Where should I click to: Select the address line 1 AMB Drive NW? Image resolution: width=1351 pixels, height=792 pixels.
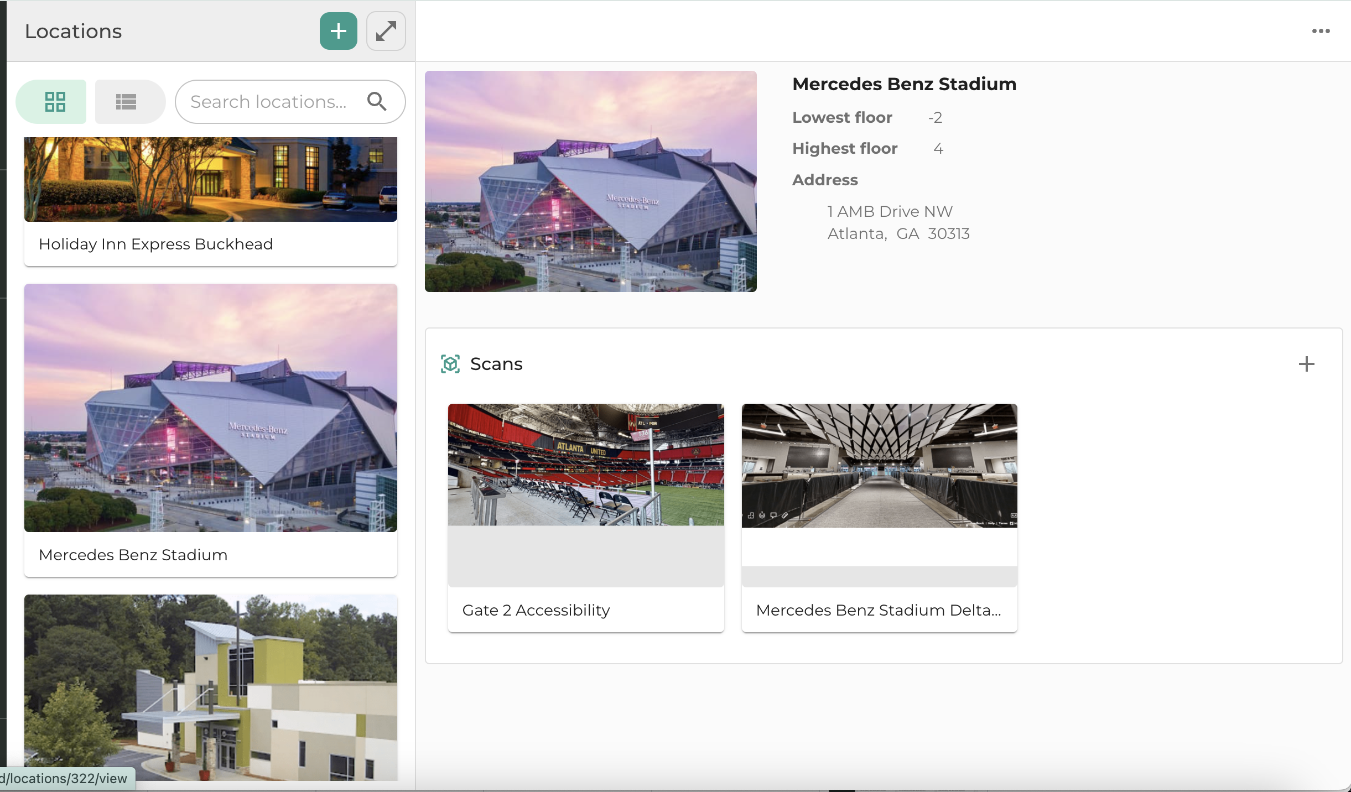click(x=890, y=211)
